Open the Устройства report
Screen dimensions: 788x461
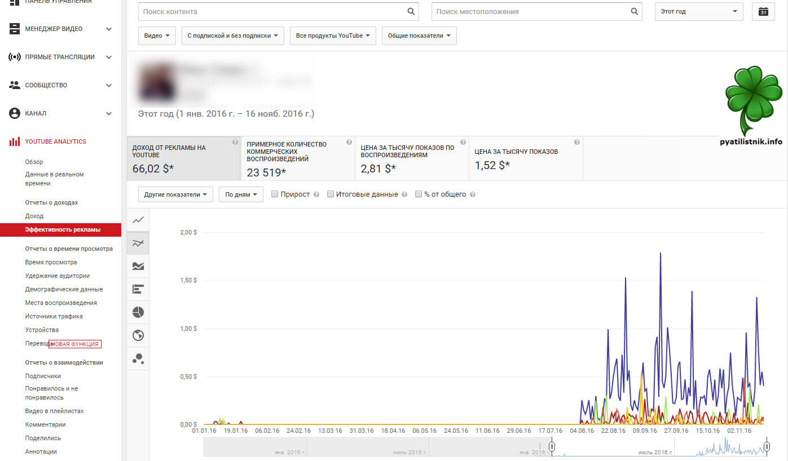coord(42,330)
